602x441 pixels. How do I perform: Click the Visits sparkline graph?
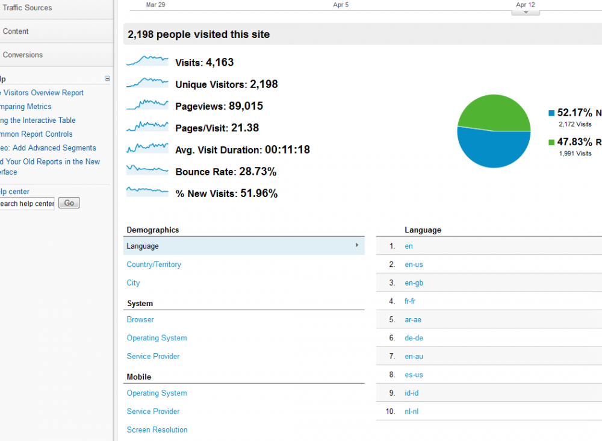point(147,61)
